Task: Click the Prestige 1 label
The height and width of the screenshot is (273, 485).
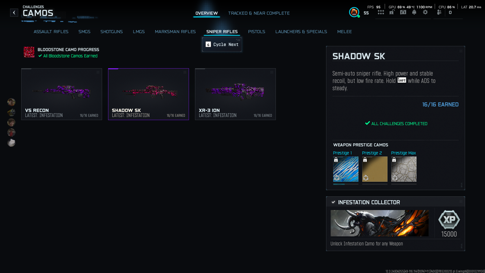Action: tap(343, 153)
